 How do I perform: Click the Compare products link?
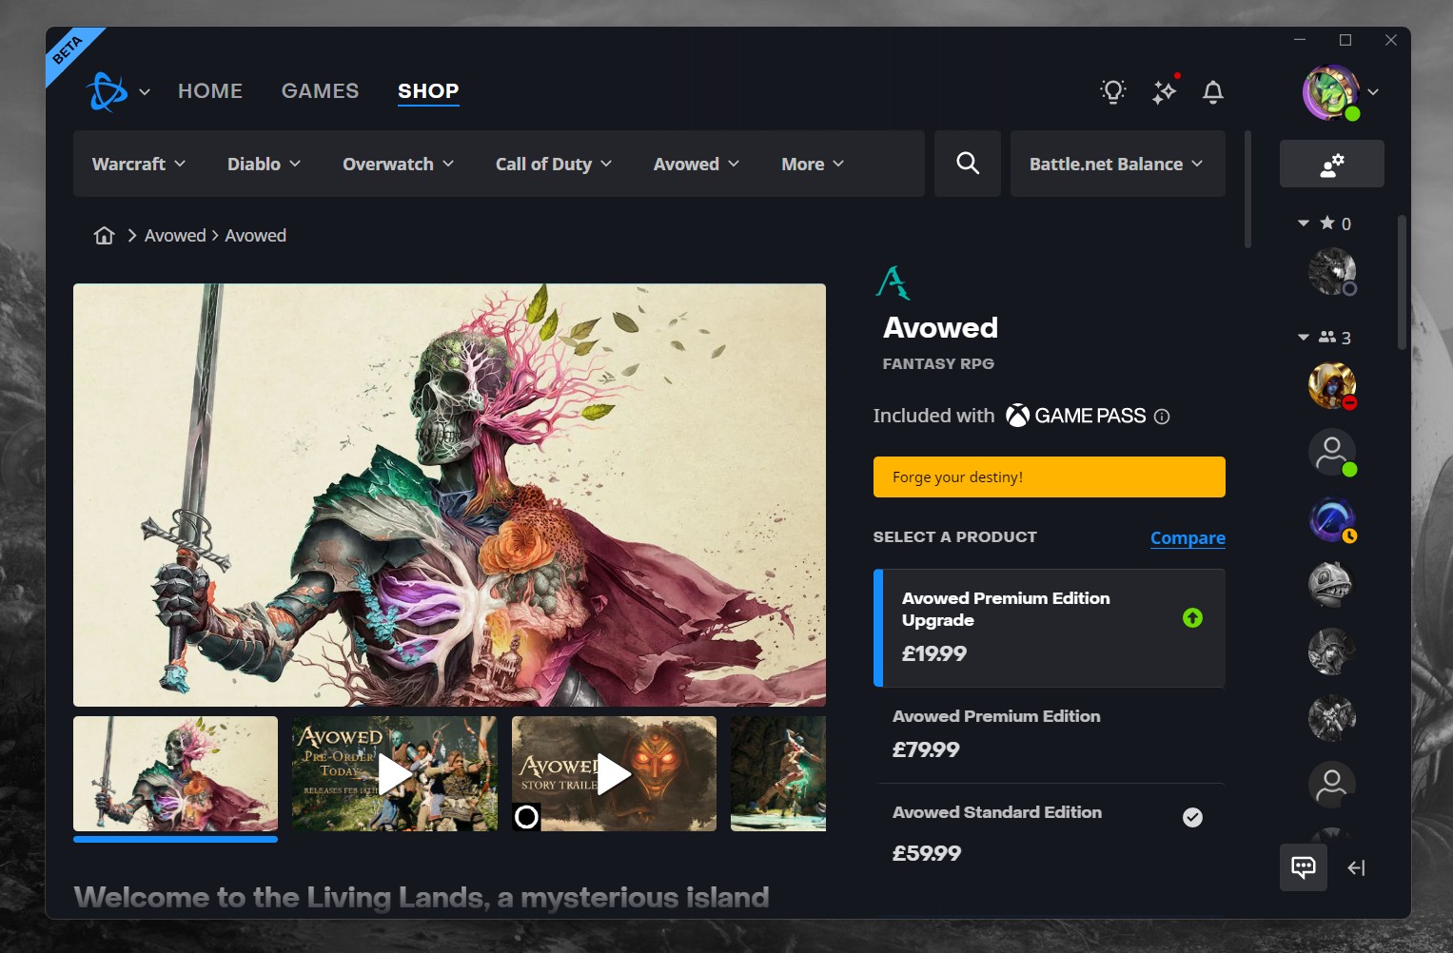(1188, 537)
